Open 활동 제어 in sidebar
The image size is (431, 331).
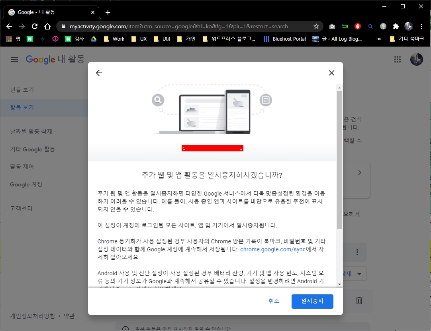(x=22, y=167)
